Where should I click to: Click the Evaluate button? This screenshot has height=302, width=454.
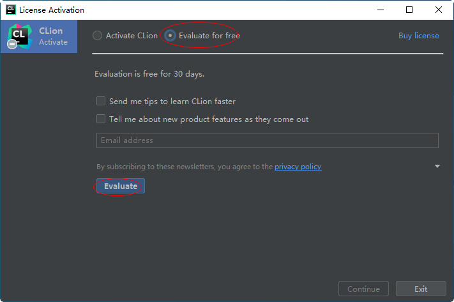121,186
